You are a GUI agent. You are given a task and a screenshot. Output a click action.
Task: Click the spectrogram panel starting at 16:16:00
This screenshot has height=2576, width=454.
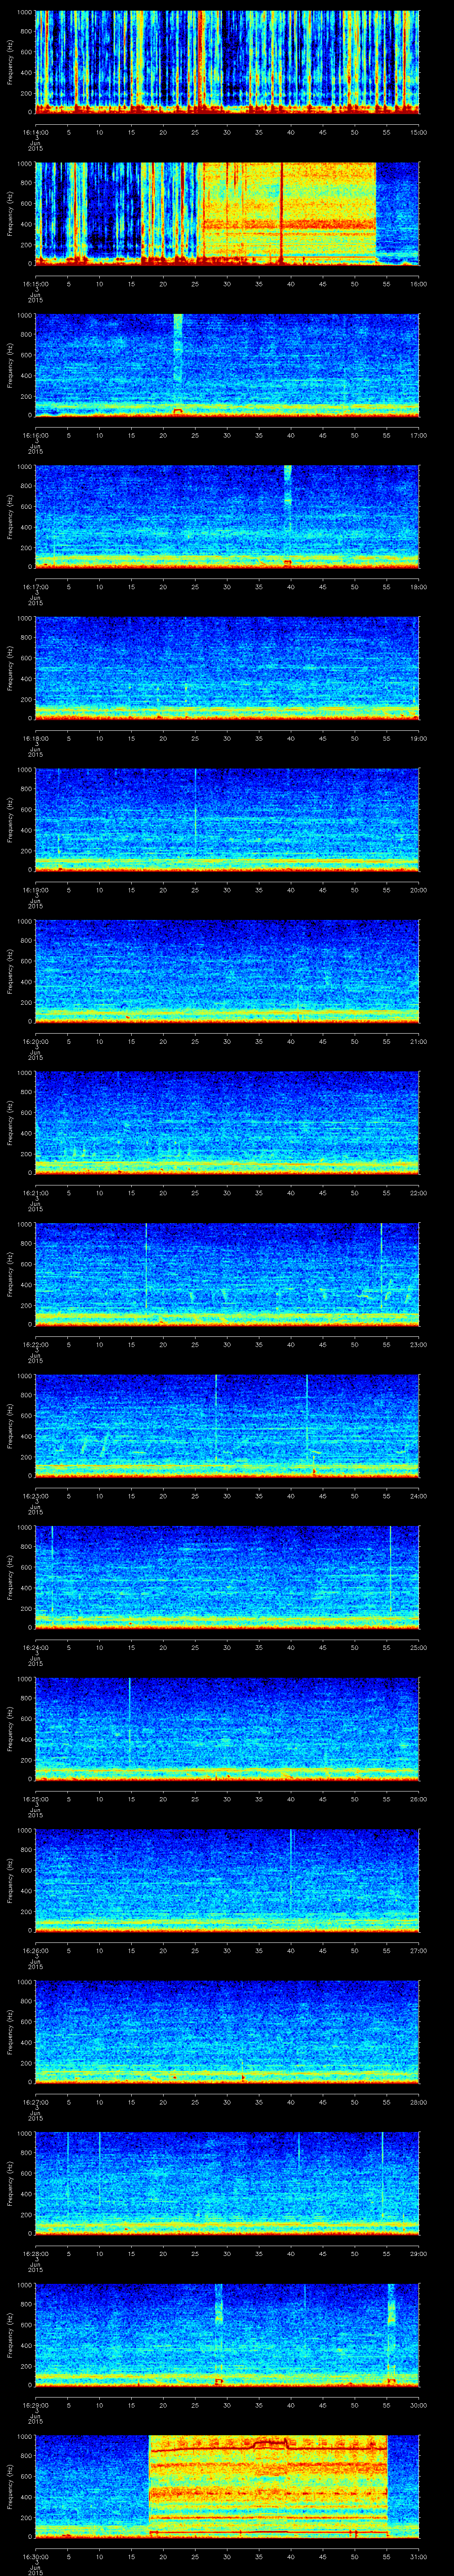(227, 365)
